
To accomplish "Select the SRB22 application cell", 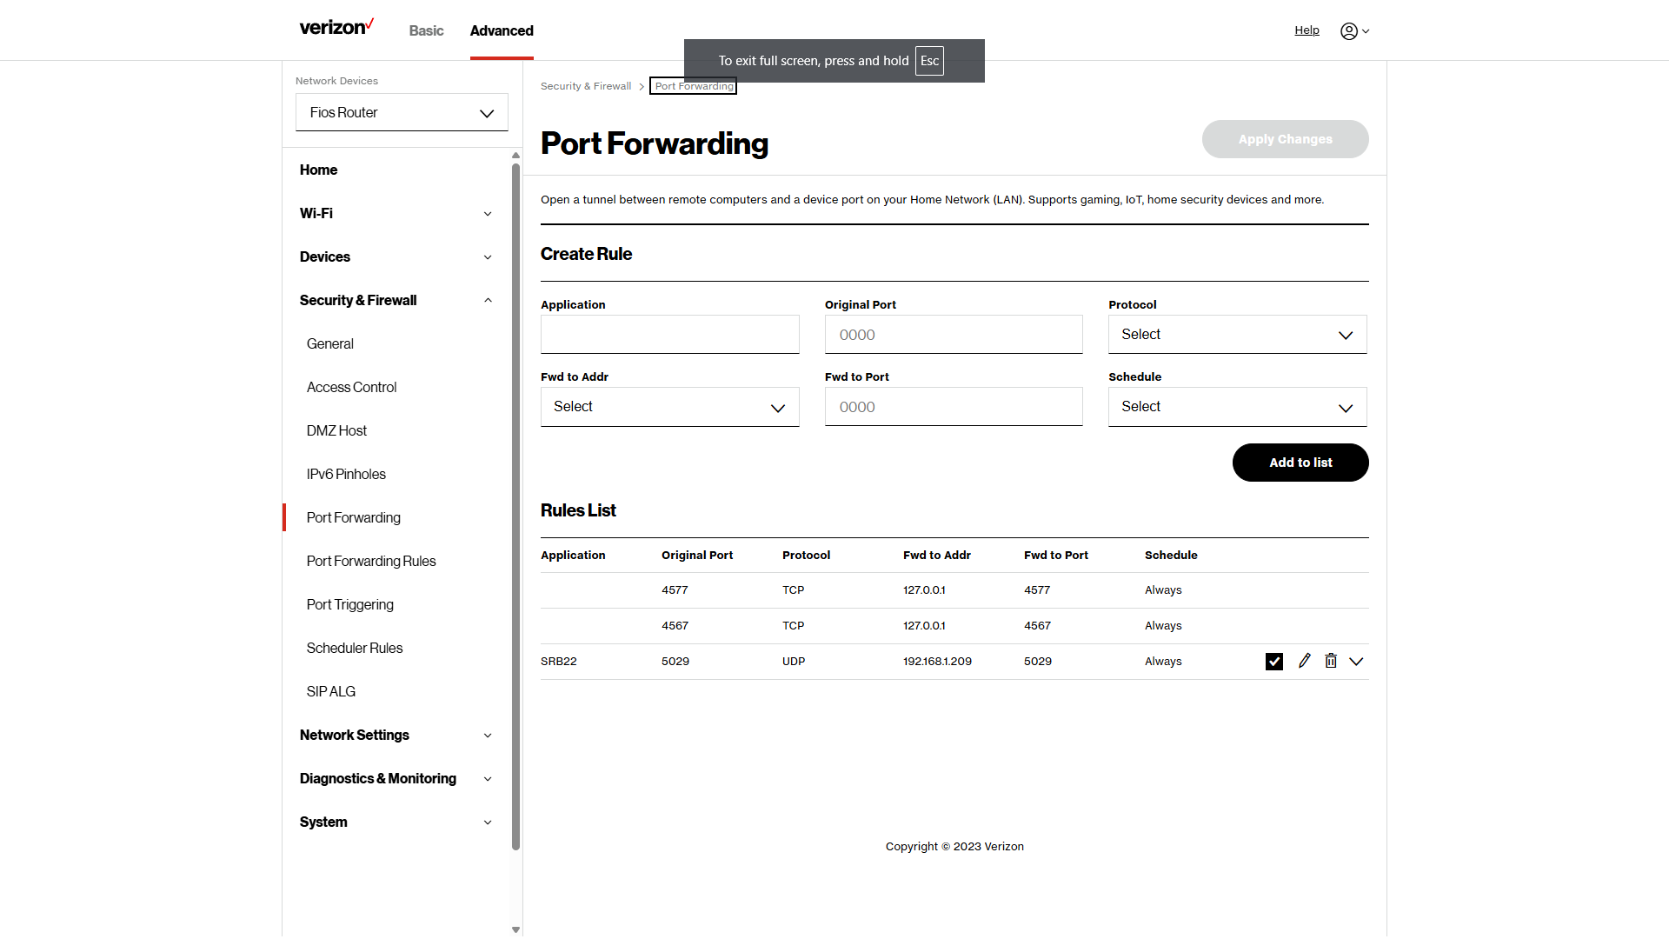I will pos(559,662).
